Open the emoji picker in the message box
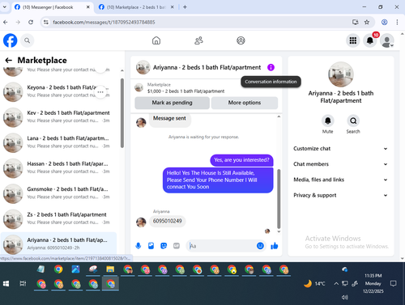Image resolution: width=405 pixels, height=305 pixels. (260, 246)
